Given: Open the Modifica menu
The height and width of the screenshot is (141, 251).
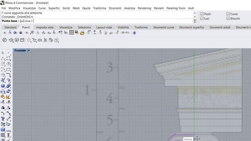Looking at the screenshot, I should (x=15, y=8).
